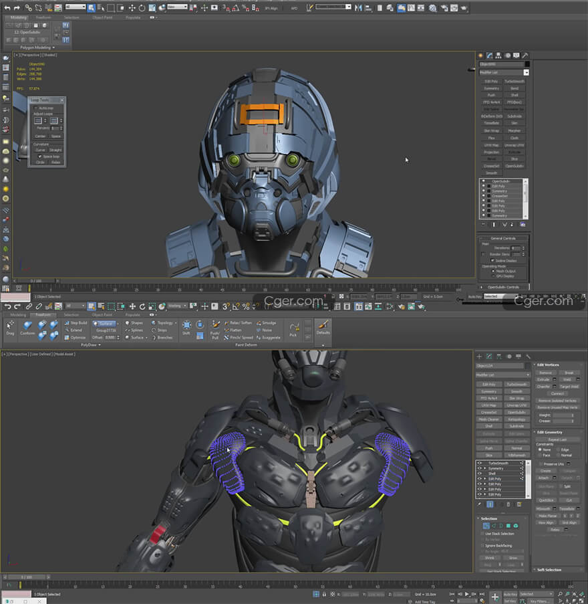The width and height of the screenshot is (588, 604).
Task: Toggle Percent Snap in the lower window toolbar
Action: point(245,306)
